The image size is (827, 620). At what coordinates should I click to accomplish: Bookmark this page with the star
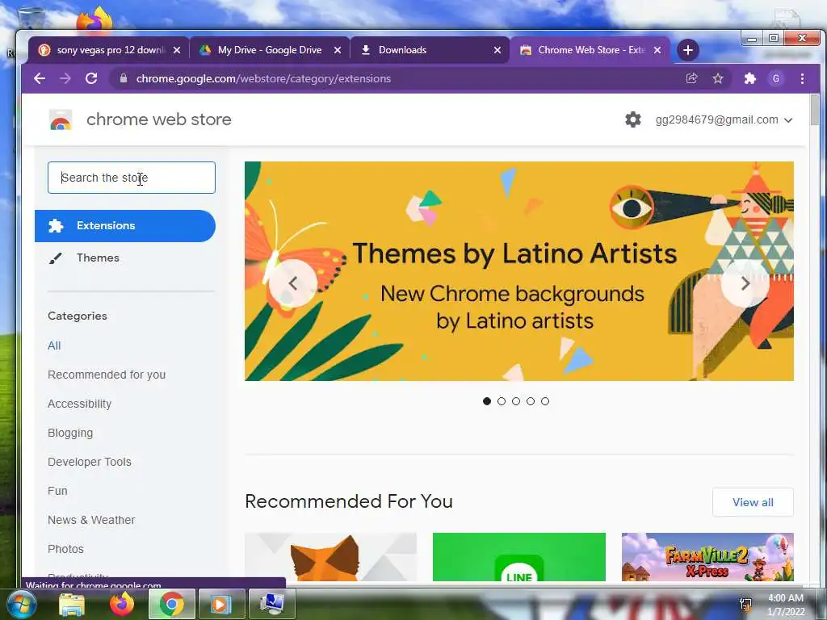click(718, 78)
